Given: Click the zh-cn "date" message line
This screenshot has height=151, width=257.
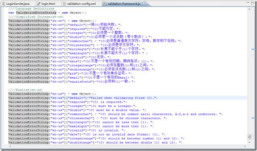Looking at the screenshot, I should [x=81, y=61].
